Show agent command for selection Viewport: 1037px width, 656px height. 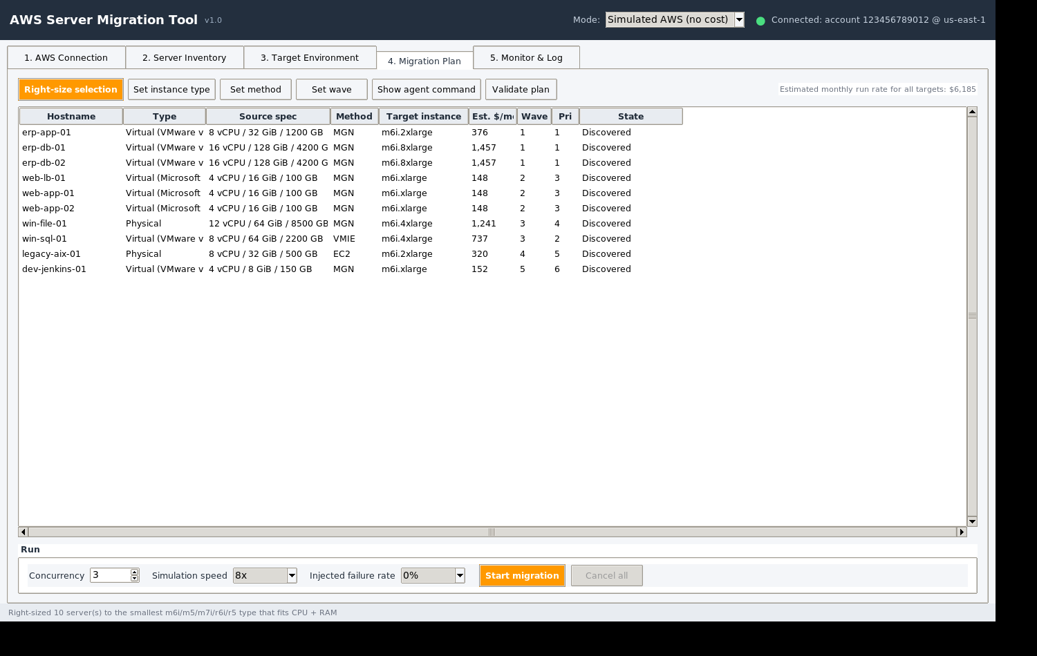click(x=427, y=90)
